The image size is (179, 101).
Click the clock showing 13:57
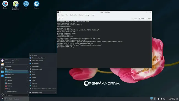172,99
